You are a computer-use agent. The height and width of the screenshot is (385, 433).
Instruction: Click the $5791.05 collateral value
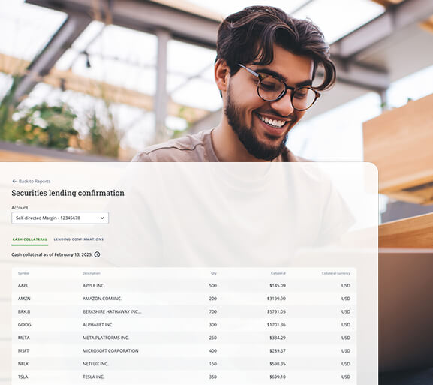click(276, 311)
